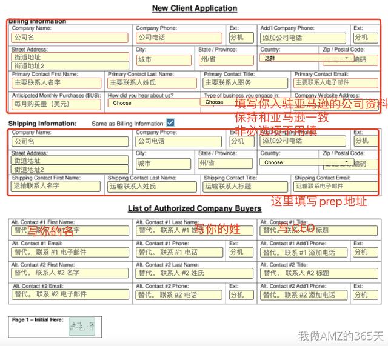Open the How did you hear about us dropdown
Viewport: 388px width, 346px height.
point(160,103)
